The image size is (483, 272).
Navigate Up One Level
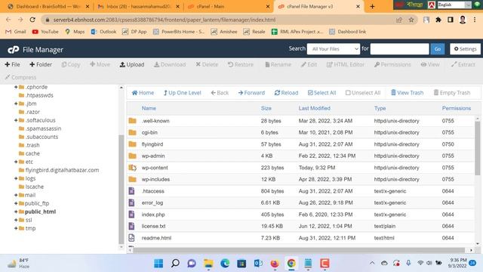(x=182, y=93)
